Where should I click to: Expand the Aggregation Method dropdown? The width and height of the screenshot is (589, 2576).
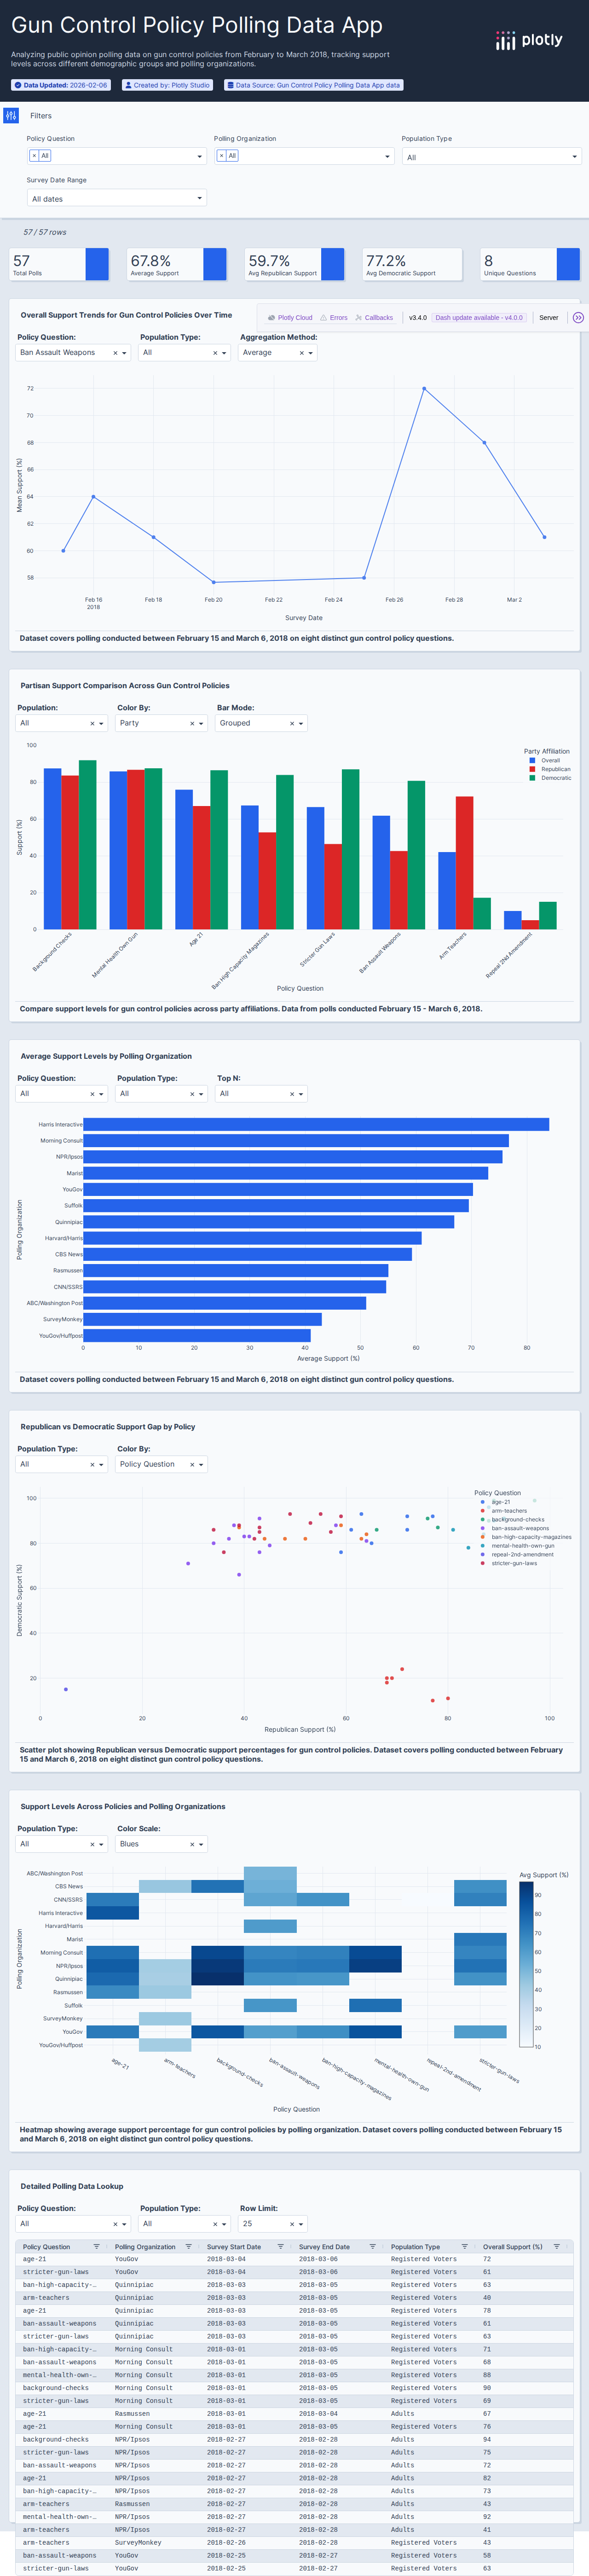click(x=310, y=353)
